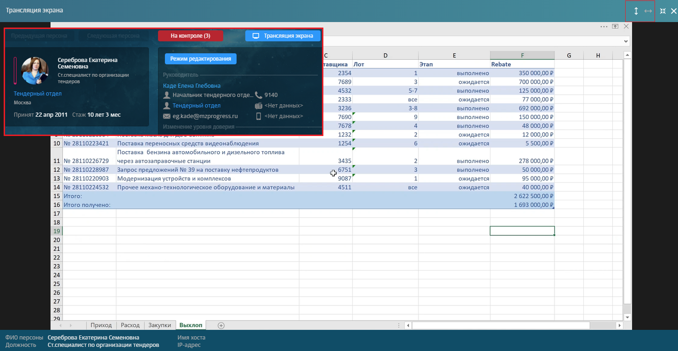
Task: Select the row 14 header
Action: tap(56, 187)
